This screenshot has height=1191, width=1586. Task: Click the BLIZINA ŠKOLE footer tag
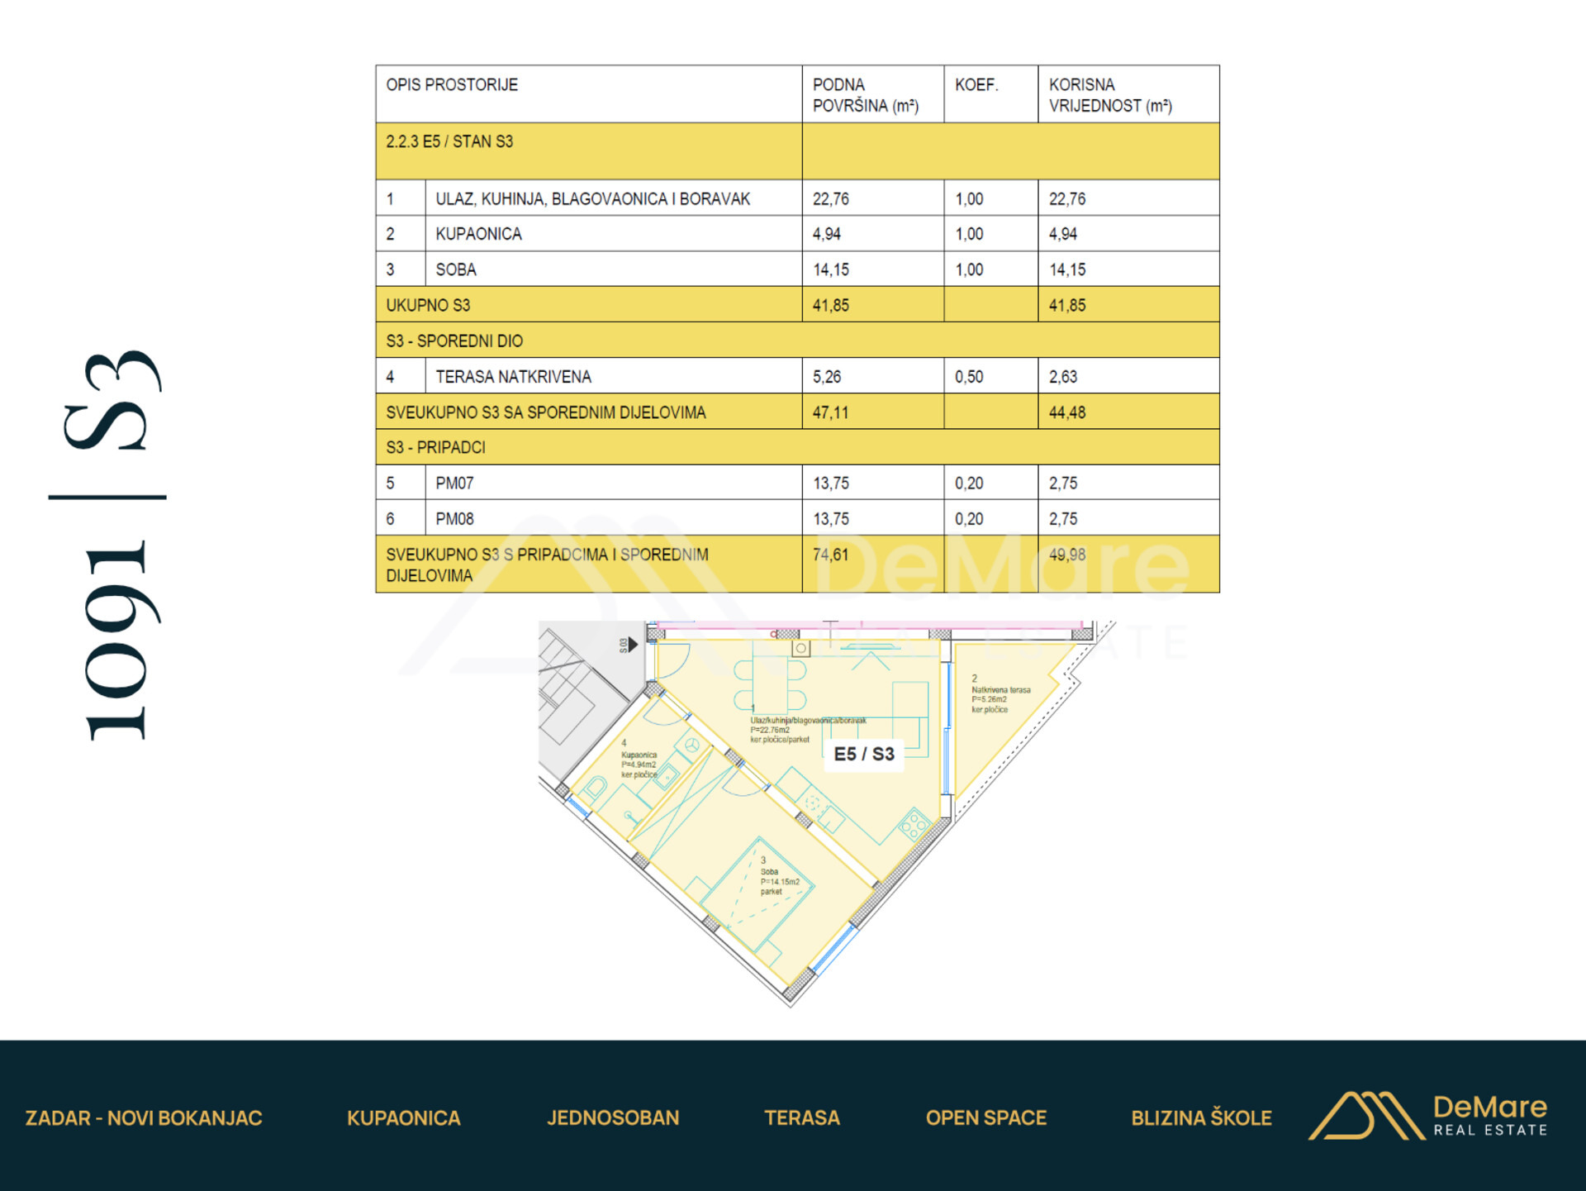tap(1201, 1118)
